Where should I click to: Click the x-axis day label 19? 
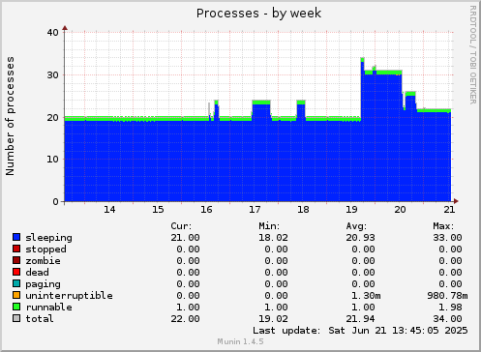pos(351,210)
